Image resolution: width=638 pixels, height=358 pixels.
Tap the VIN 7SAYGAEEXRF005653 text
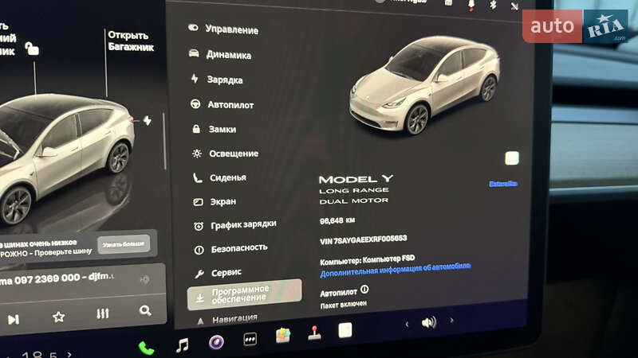coord(364,240)
